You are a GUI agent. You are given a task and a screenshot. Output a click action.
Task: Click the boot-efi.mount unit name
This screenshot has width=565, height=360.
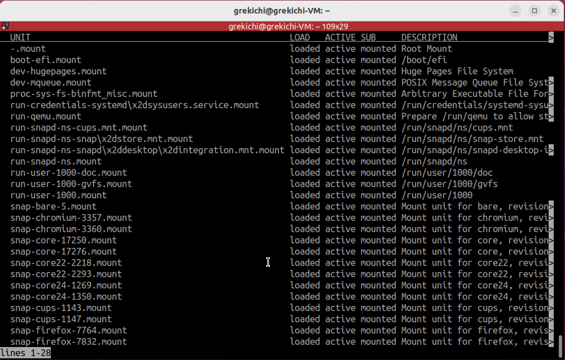46,60
